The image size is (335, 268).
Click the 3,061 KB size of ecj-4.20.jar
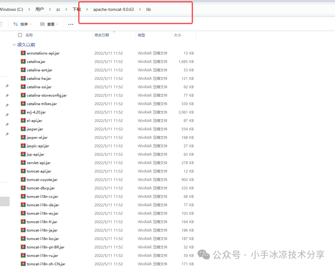(x=186, y=112)
